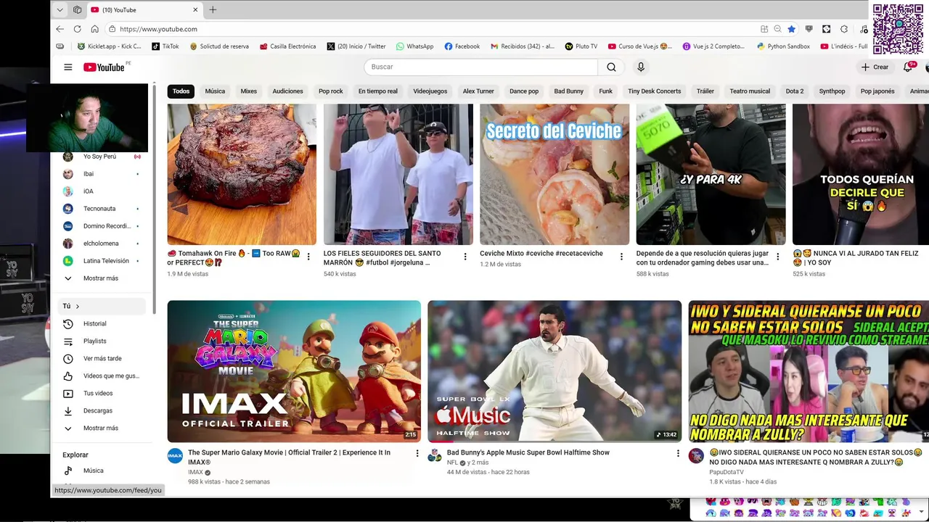Open the Tomahawk On Fire short title
This screenshot has width=929, height=522.
[x=234, y=258]
